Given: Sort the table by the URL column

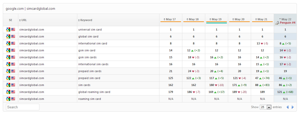Looking at the screenshot, I should pyautogui.click(x=23, y=20).
